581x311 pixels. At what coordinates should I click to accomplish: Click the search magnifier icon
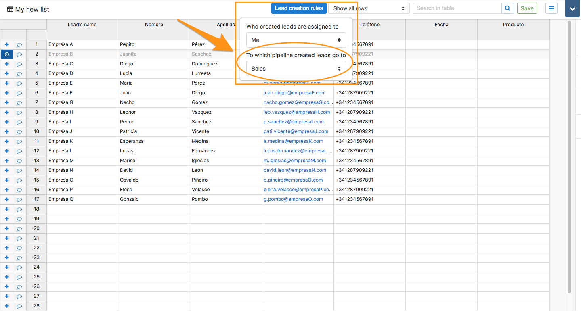coord(508,8)
